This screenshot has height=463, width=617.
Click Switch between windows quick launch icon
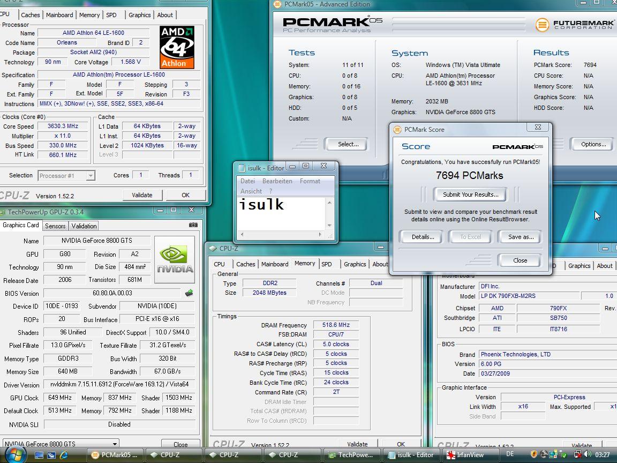click(51, 455)
